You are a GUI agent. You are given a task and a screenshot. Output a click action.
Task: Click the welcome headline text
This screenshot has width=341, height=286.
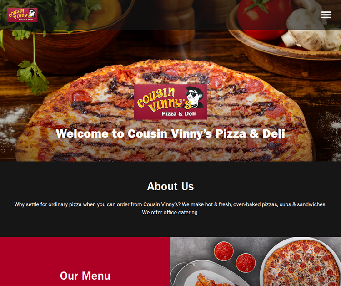170,133
